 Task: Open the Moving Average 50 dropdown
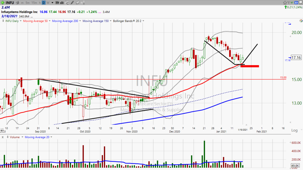tap(50, 21)
